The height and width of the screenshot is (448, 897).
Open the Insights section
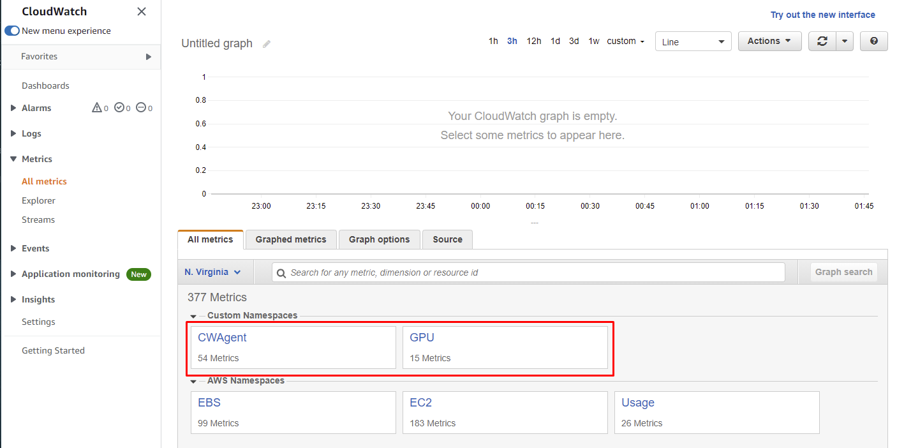(38, 299)
